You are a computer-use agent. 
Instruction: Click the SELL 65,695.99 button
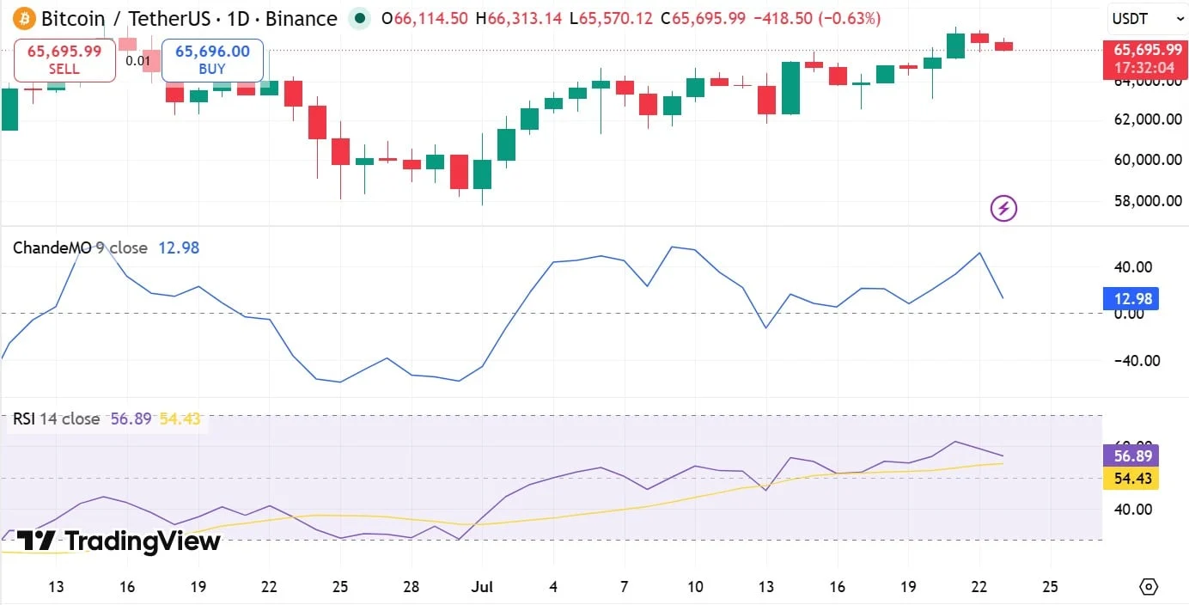point(64,60)
